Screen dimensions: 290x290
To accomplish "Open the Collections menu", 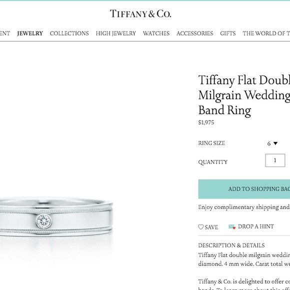I will coord(69,33).
